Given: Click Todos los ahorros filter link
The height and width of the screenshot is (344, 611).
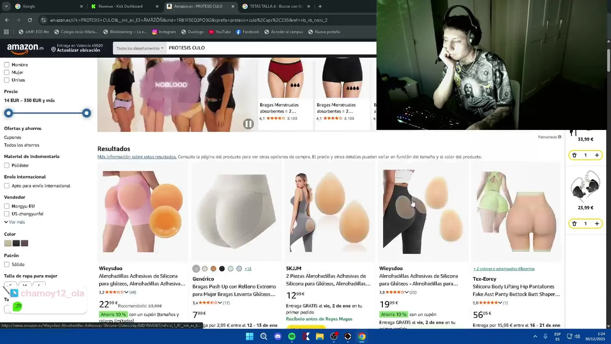Looking at the screenshot, I should (x=21, y=145).
